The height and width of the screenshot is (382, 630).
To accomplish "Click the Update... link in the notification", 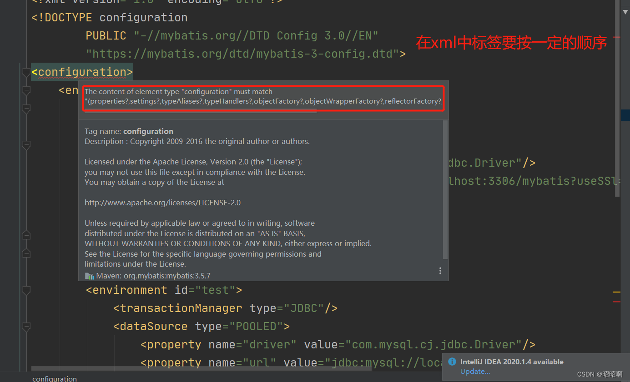I will 475,372.
